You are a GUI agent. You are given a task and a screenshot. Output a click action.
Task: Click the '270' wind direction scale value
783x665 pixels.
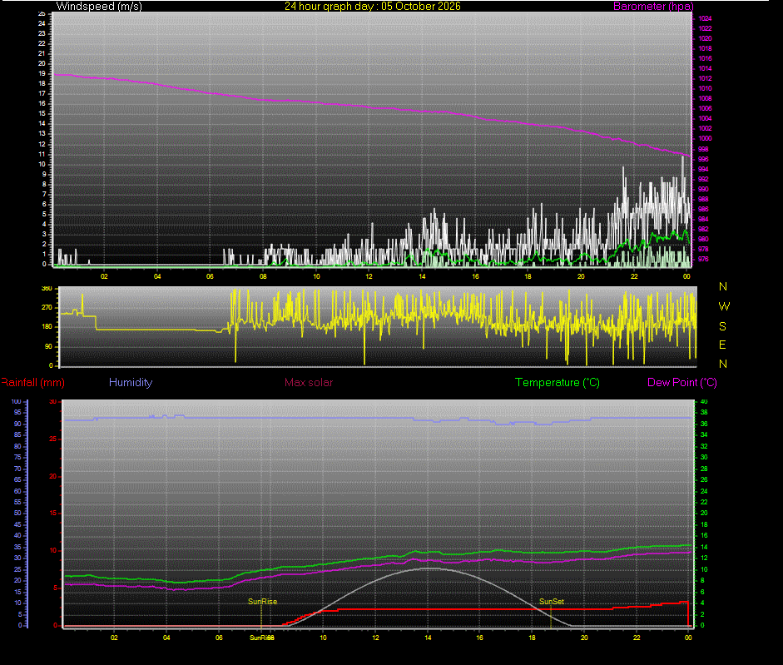[x=47, y=308]
